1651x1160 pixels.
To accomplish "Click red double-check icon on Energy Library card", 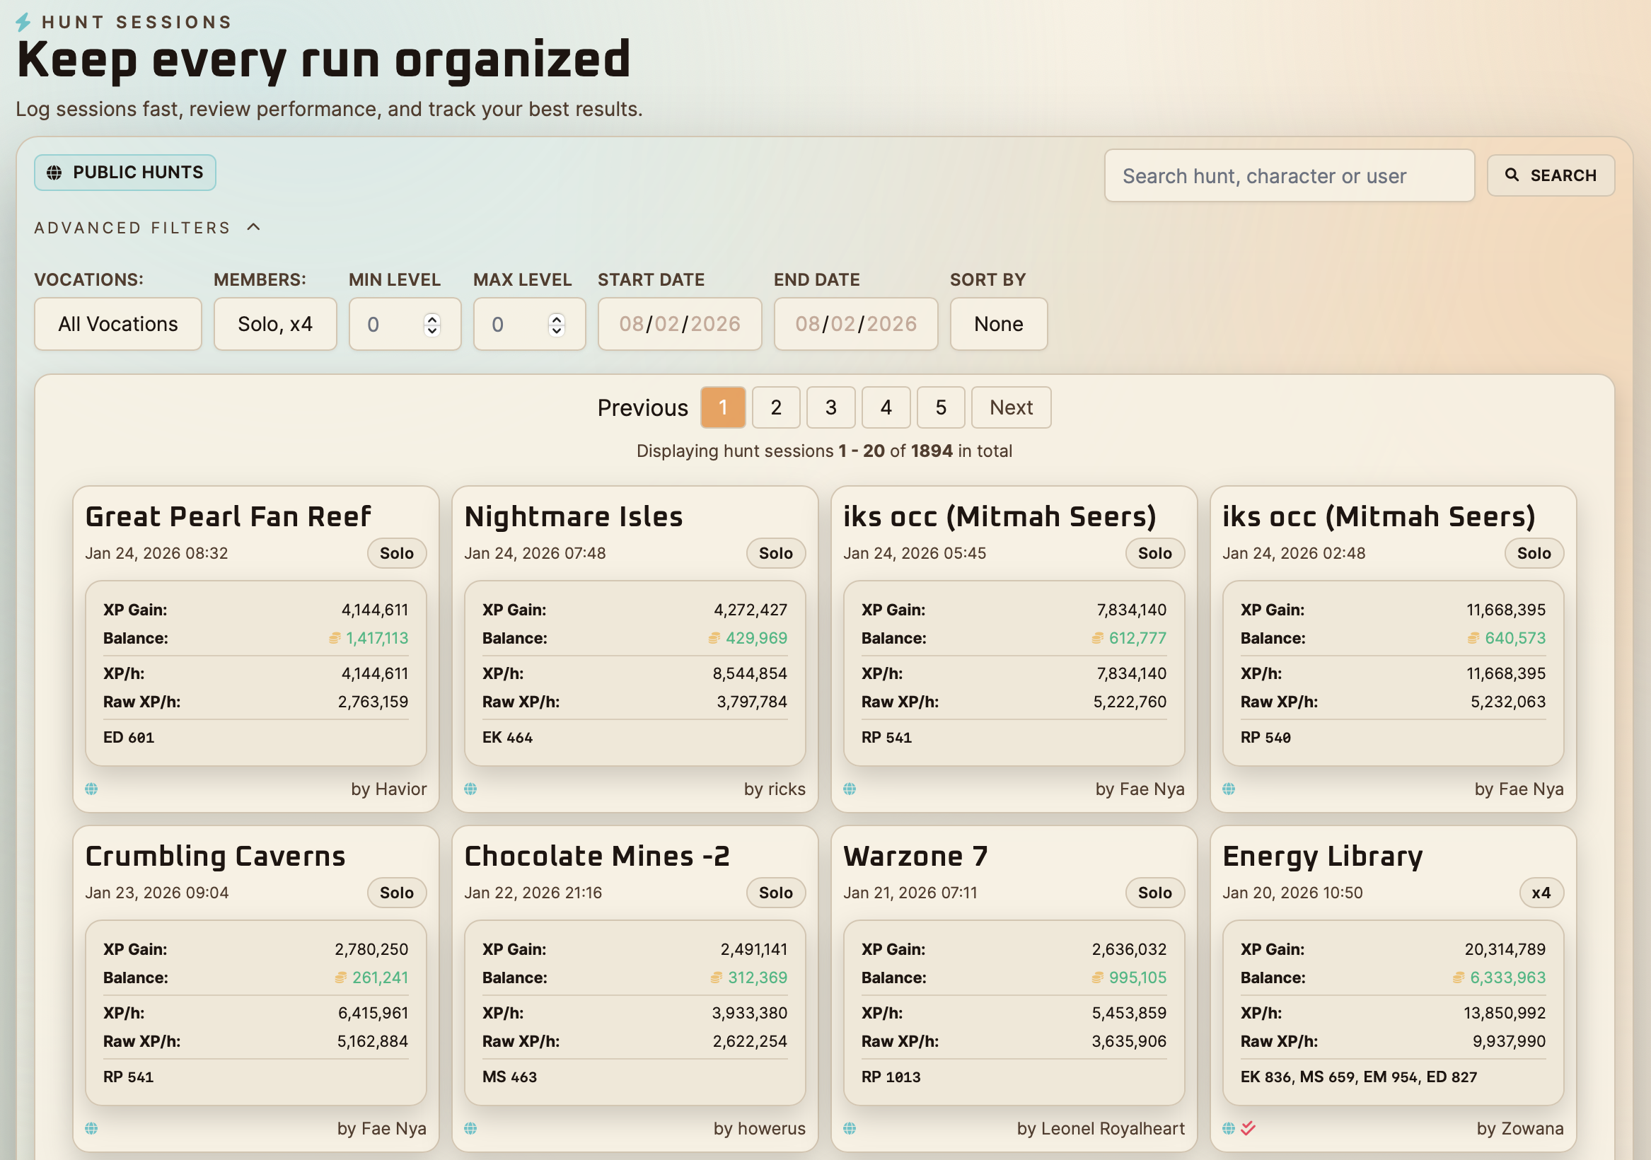I will point(1249,1128).
